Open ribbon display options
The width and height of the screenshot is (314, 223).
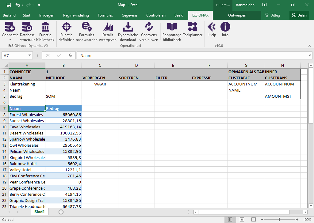pos(265,5)
